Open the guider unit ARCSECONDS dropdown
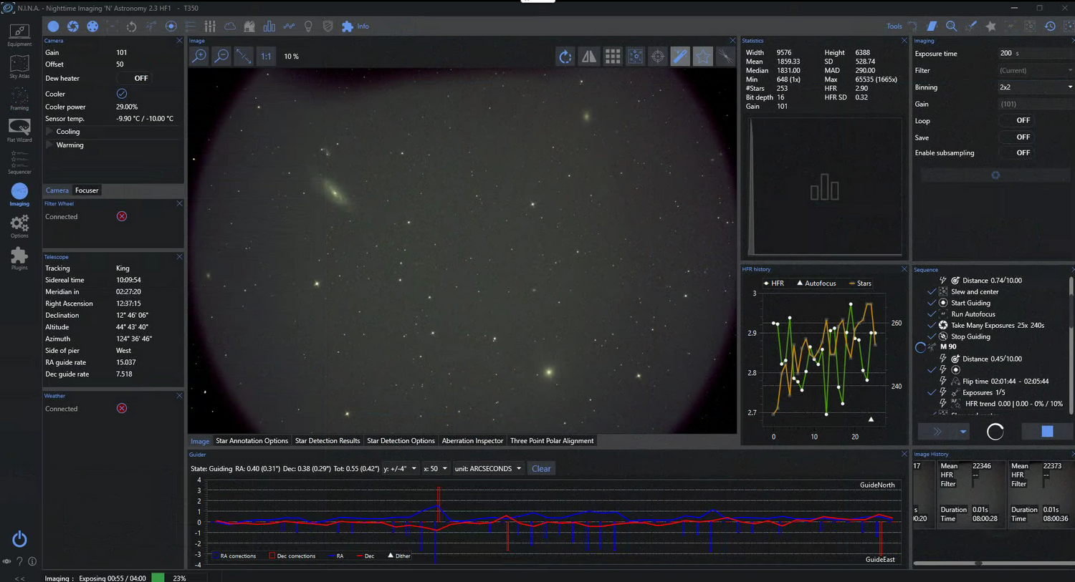Screen dimensions: 1075x582 point(487,469)
